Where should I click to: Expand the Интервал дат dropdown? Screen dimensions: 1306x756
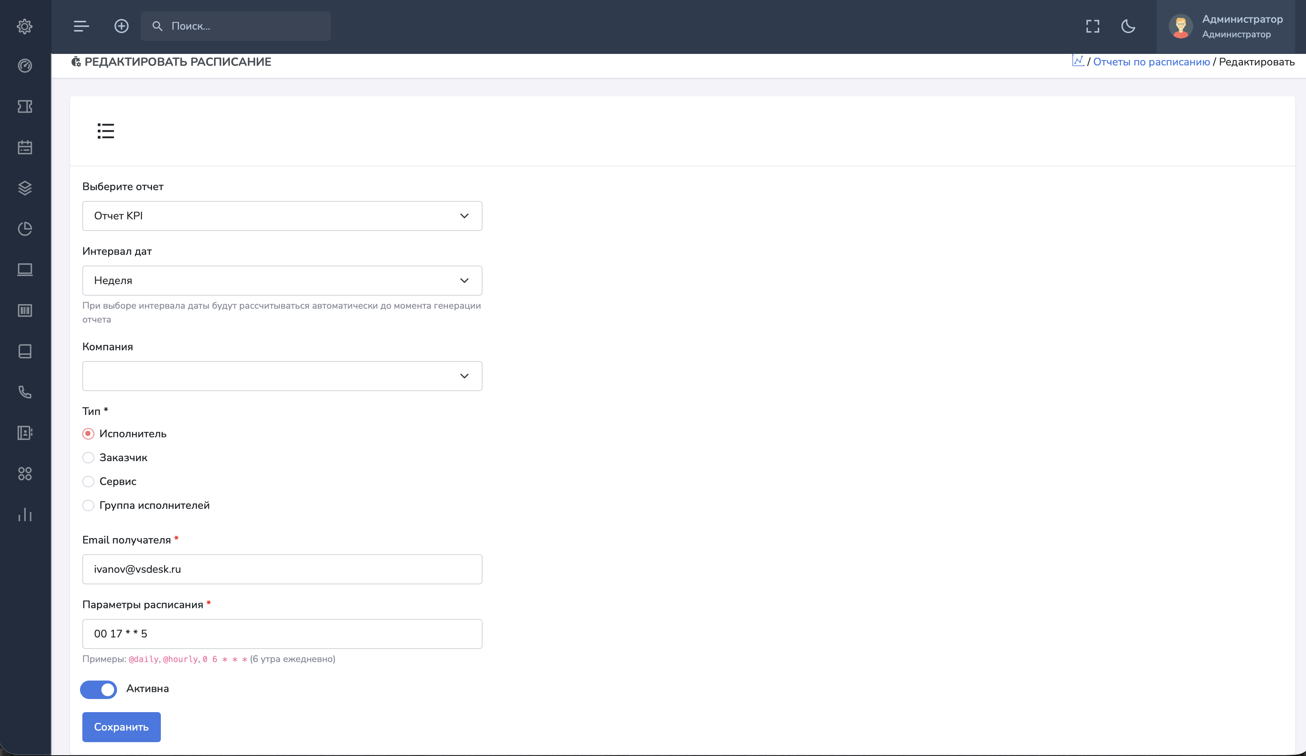click(282, 281)
